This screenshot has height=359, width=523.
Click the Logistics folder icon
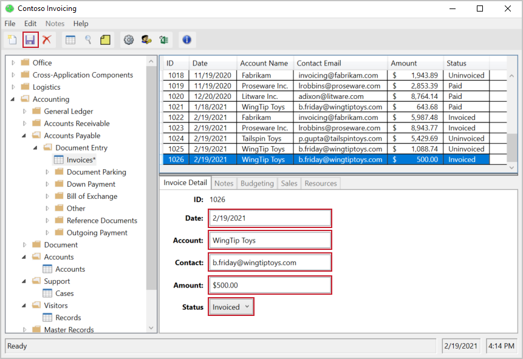[25, 87]
